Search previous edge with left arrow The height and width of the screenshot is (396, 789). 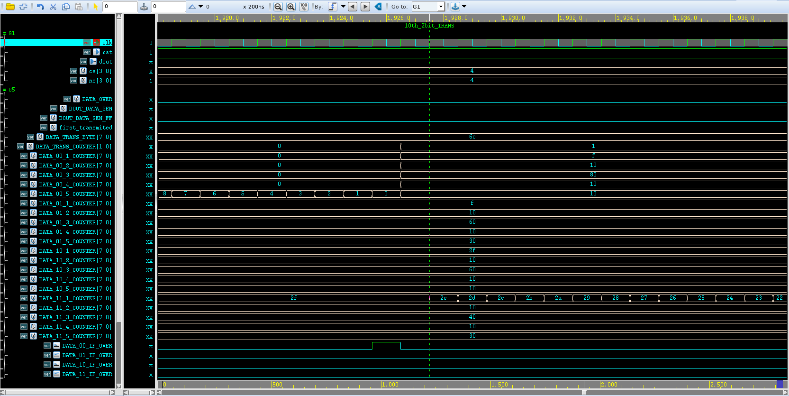(x=353, y=7)
